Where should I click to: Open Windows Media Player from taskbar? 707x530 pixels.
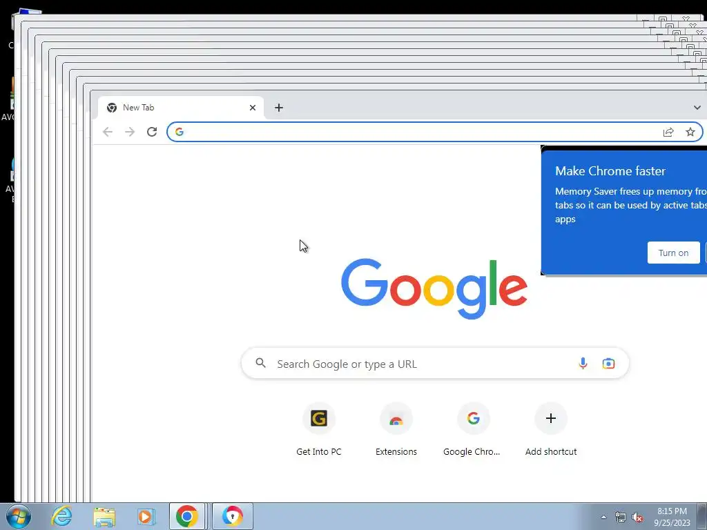[146, 516]
